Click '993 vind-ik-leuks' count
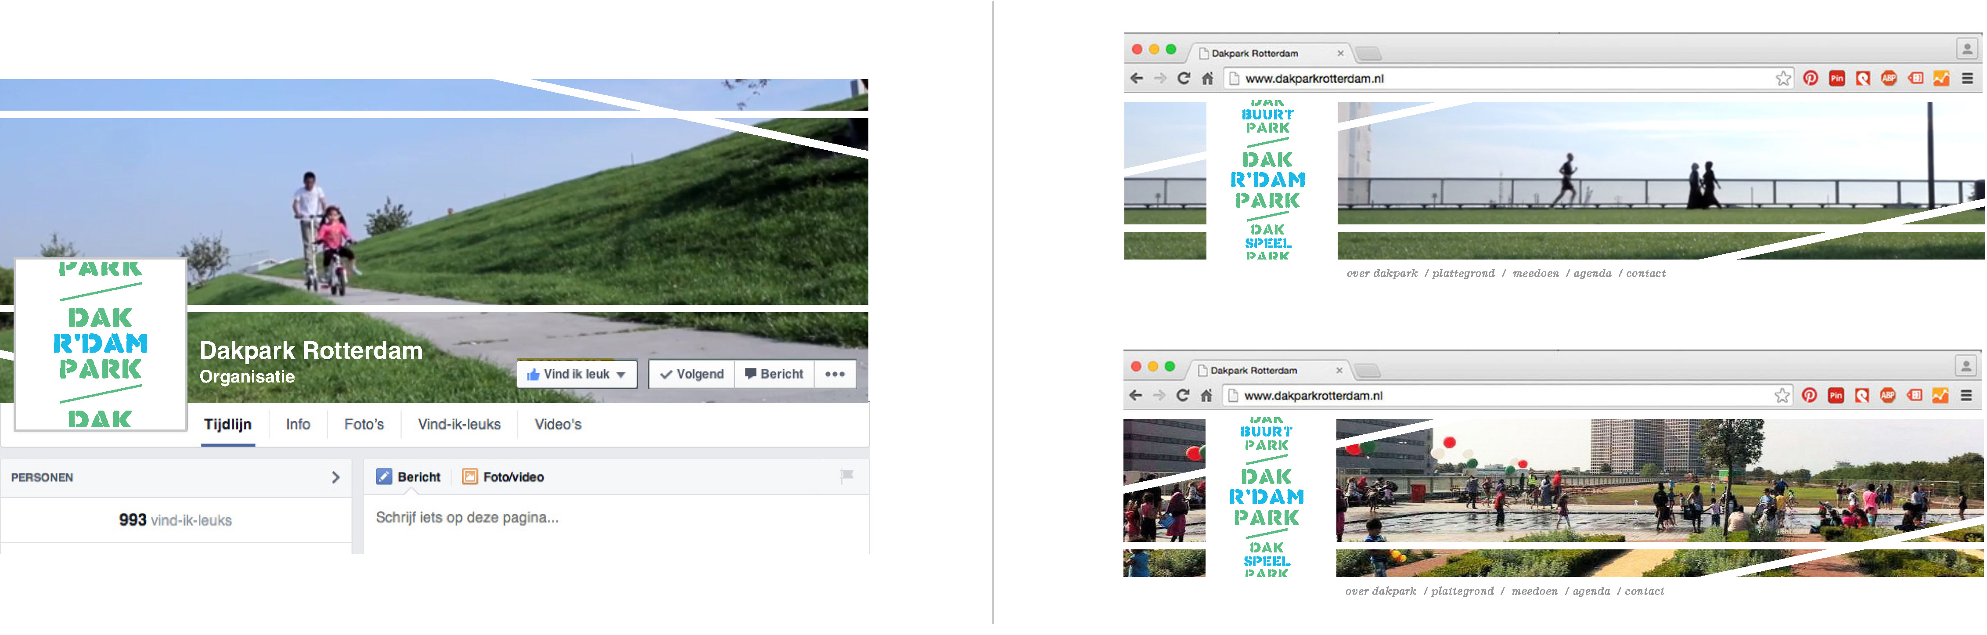 coord(175,520)
